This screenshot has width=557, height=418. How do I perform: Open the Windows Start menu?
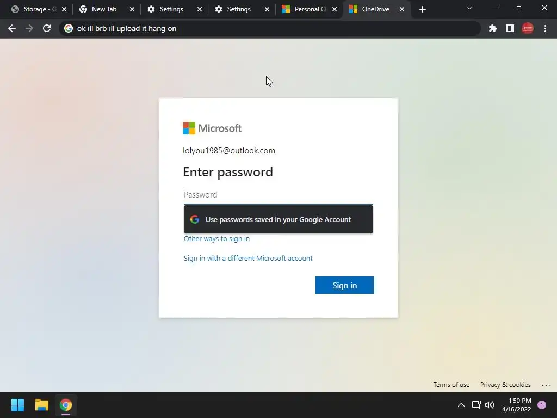(17, 405)
